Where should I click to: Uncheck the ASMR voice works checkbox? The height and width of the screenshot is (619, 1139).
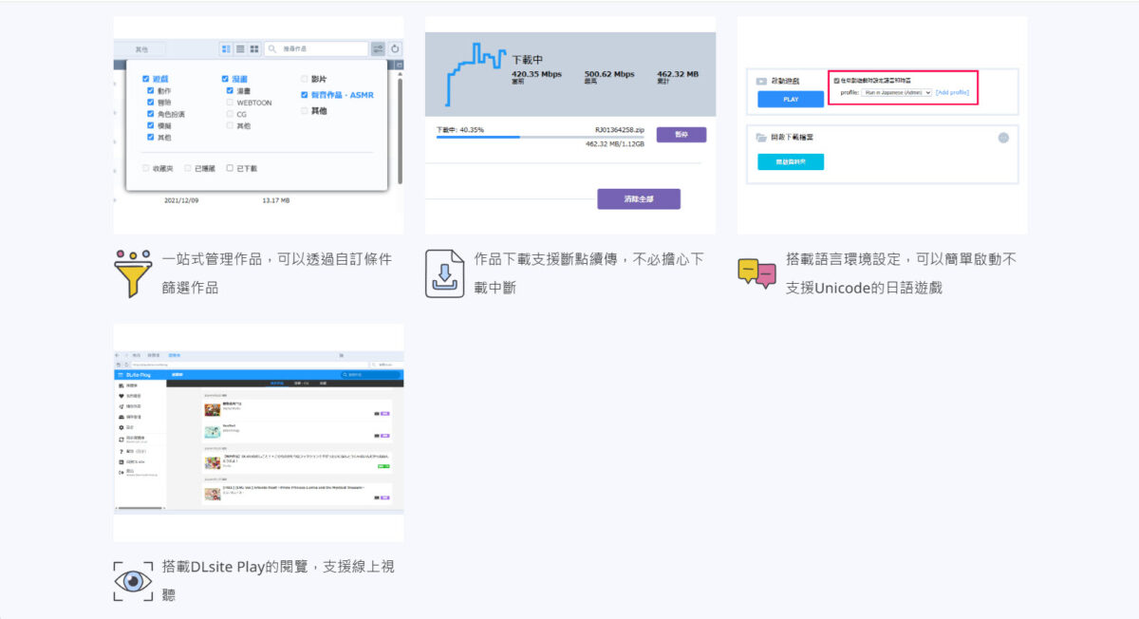click(304, 95)
